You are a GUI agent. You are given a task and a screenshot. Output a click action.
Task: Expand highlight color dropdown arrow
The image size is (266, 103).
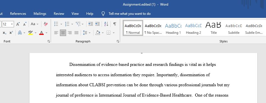[36, 33]
